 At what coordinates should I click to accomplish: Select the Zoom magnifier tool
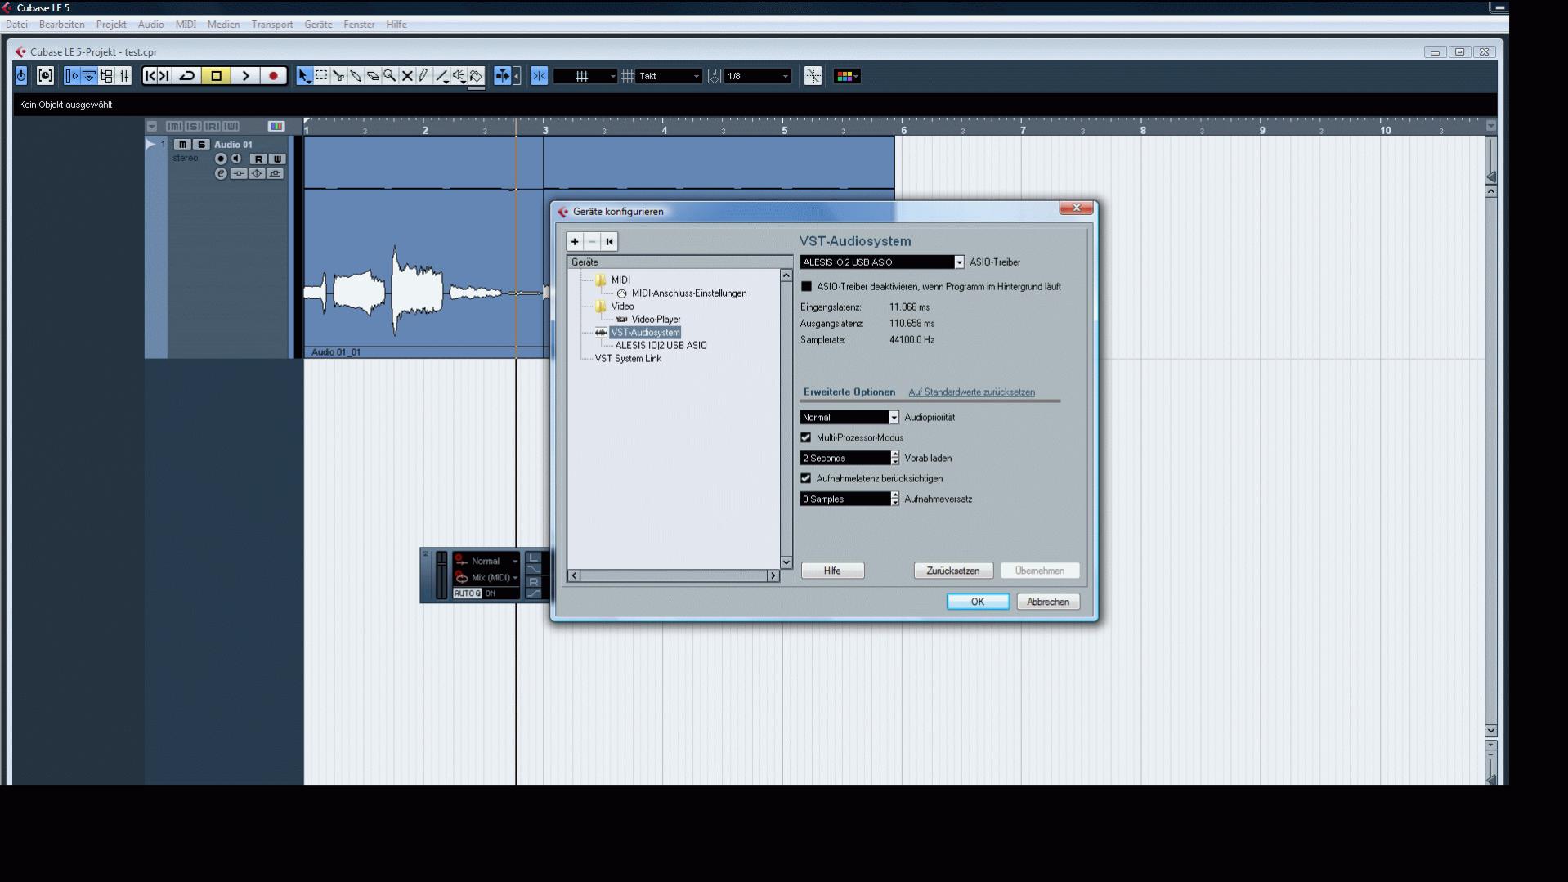click(390, 76)
